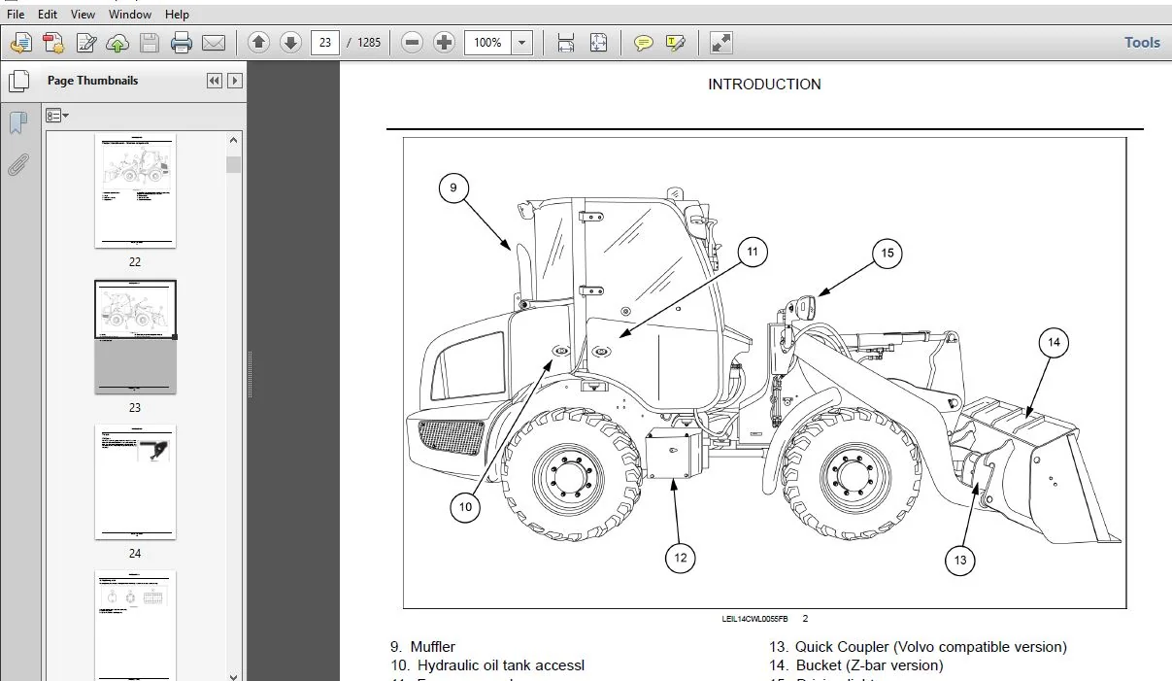Click the '9. Muffler' legend text

point(422,647)
